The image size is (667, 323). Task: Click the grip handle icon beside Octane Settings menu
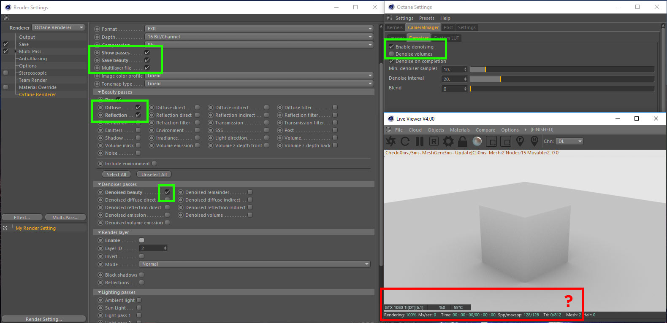(389, 18)
